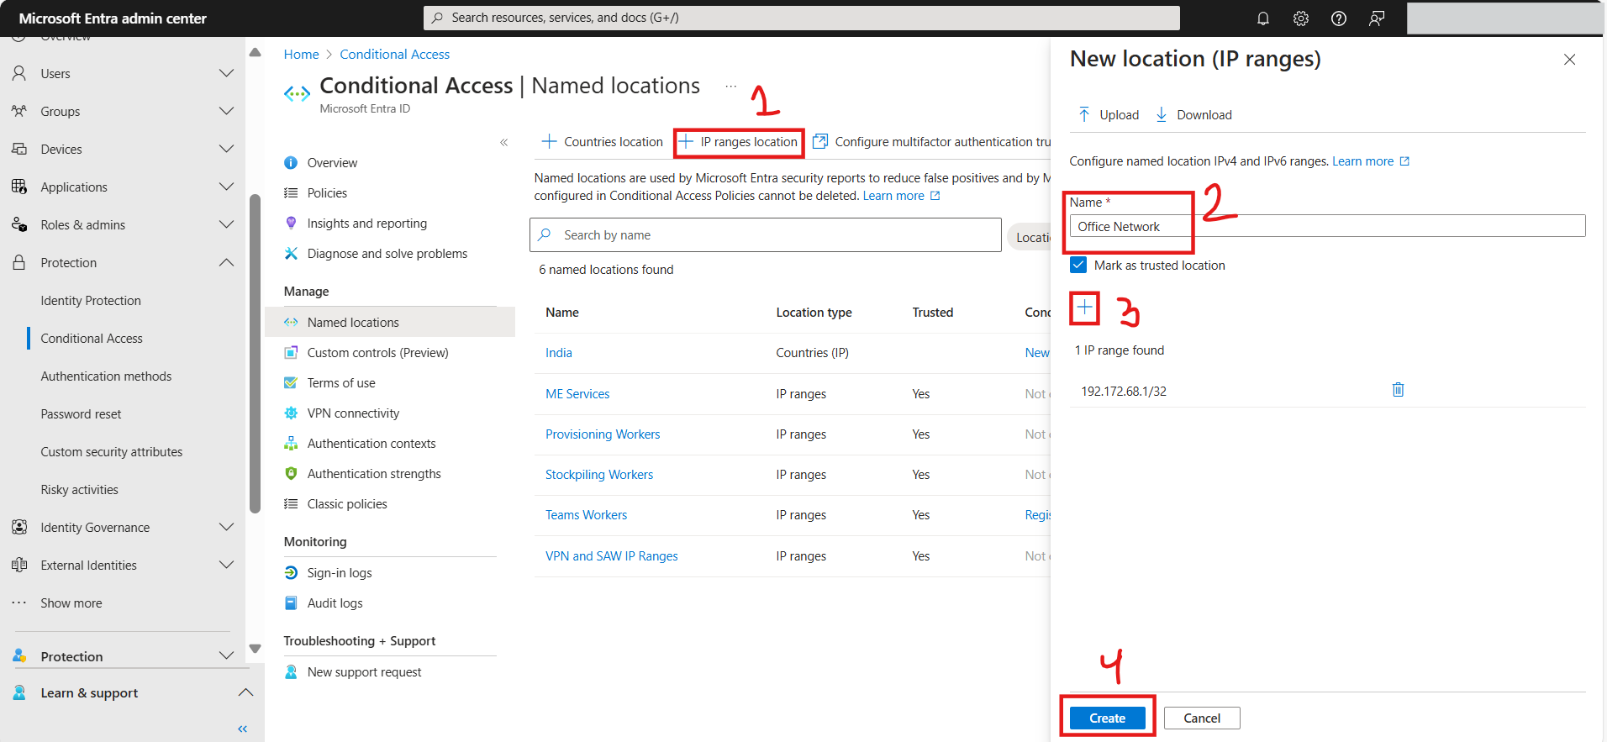1607x742 pixels.
Task: Click the Applications grid icon in sidebar
Action: (19, 187)
